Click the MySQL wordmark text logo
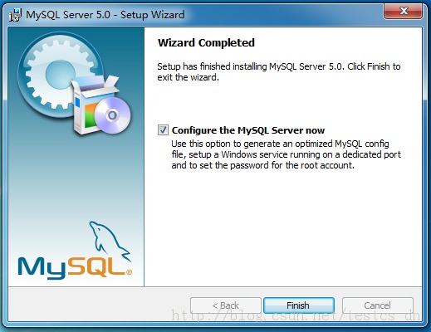The image size is (431, 332). (x=71, y=267)
